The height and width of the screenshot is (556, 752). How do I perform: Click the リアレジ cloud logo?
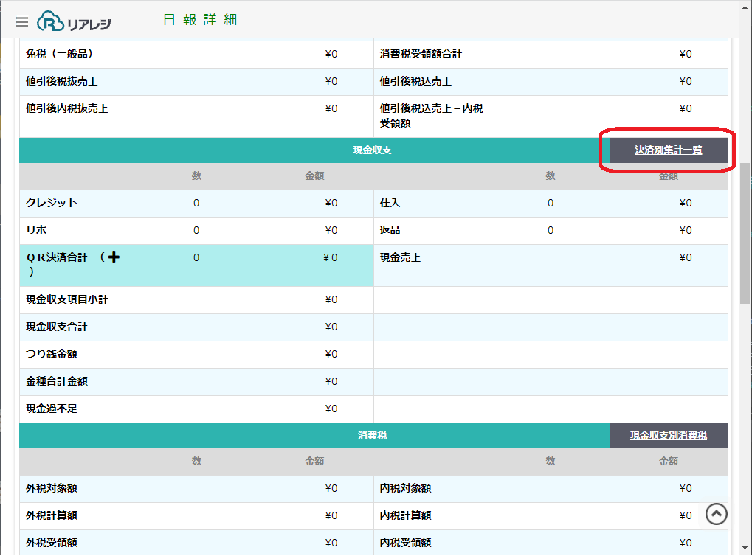74,21
